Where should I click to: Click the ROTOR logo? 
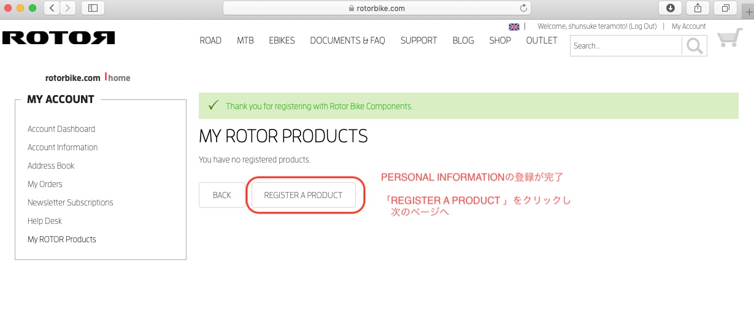tap(58, 38)
